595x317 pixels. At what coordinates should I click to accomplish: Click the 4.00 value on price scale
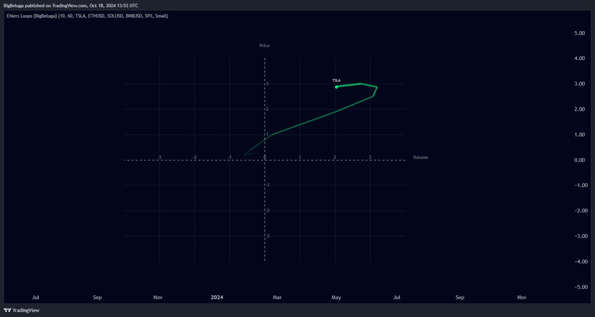pyautogui.click(x=579, y=59)
